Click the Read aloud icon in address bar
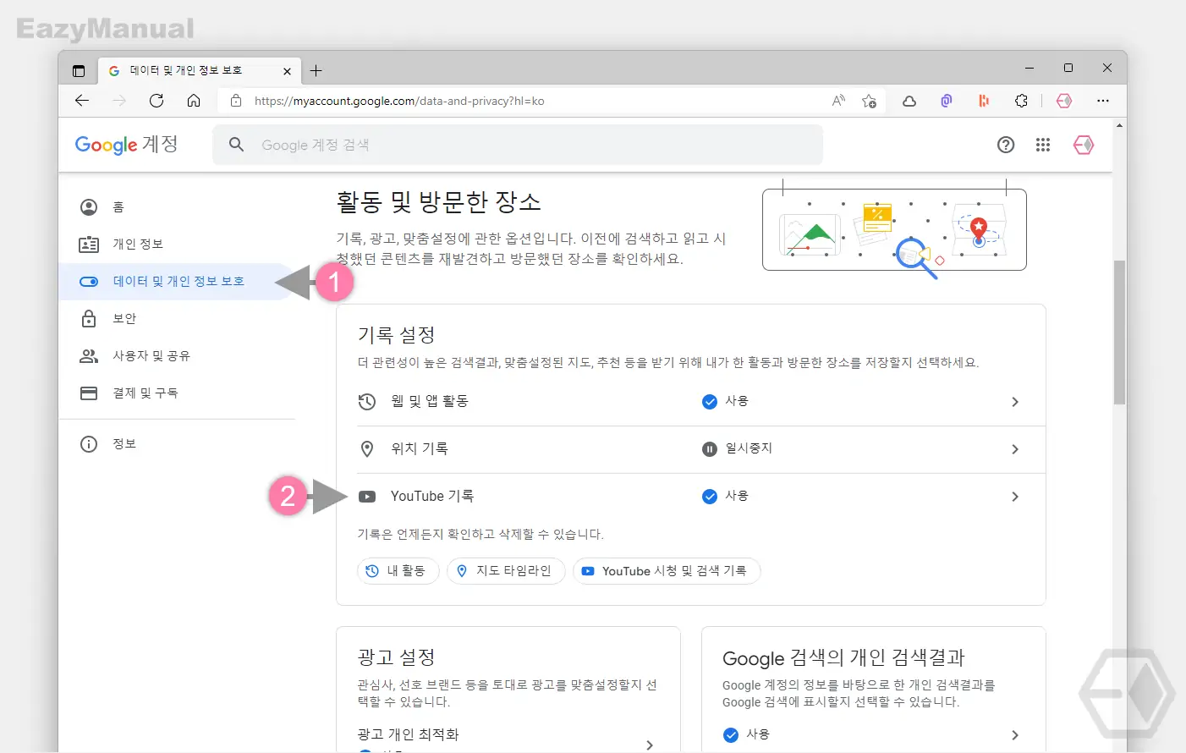1186x753 pixels. pyautogui.click(x=838, y=101)
